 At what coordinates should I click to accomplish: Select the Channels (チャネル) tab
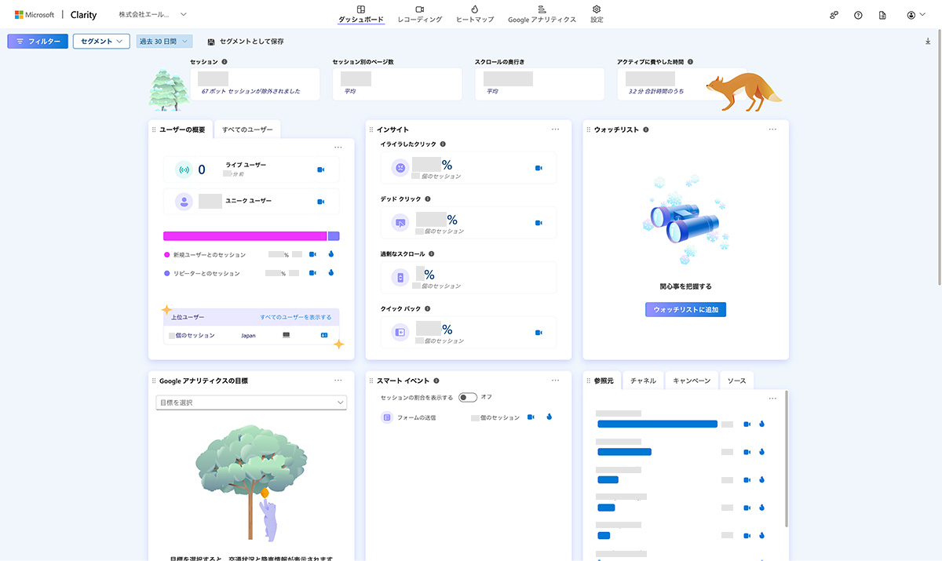pyautogui.click(x=643, y=381)
